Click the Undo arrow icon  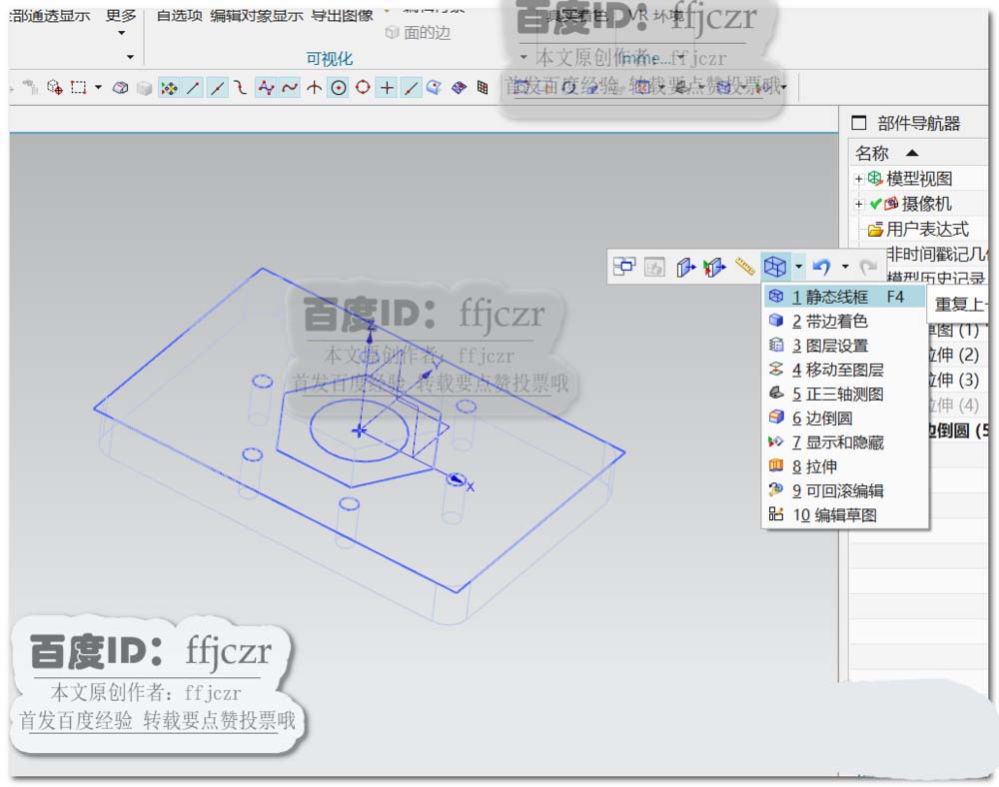coord(821,266)
